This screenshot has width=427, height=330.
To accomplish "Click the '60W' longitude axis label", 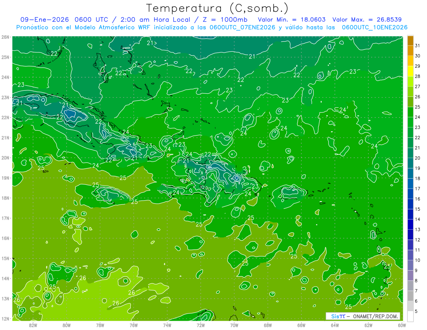I will (402, 325).
